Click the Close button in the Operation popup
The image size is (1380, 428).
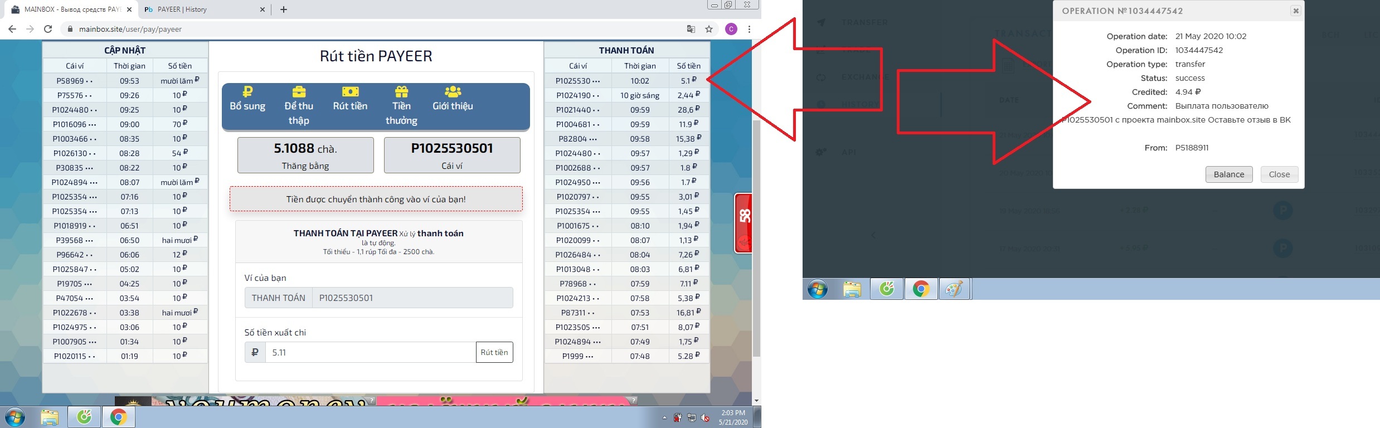1279,174
